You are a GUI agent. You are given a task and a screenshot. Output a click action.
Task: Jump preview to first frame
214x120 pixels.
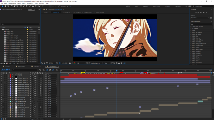pos(196,12)
